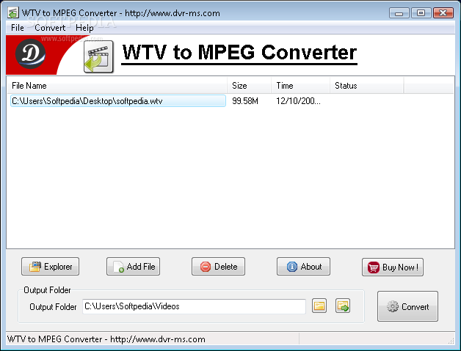Screen dimensions: 461x351
Task: Open the File menu
Action: point(18,28)
